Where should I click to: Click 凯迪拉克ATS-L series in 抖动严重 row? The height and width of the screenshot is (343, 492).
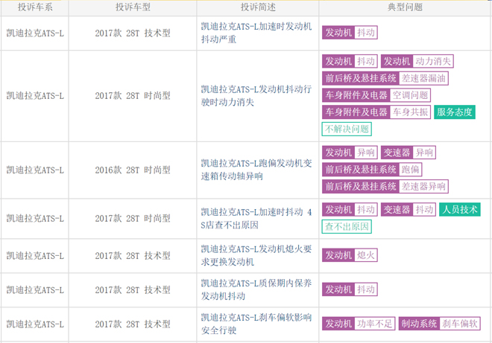(35, 33)
